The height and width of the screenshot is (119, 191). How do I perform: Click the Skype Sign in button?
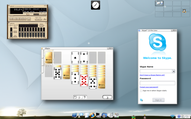click(159, 100)
